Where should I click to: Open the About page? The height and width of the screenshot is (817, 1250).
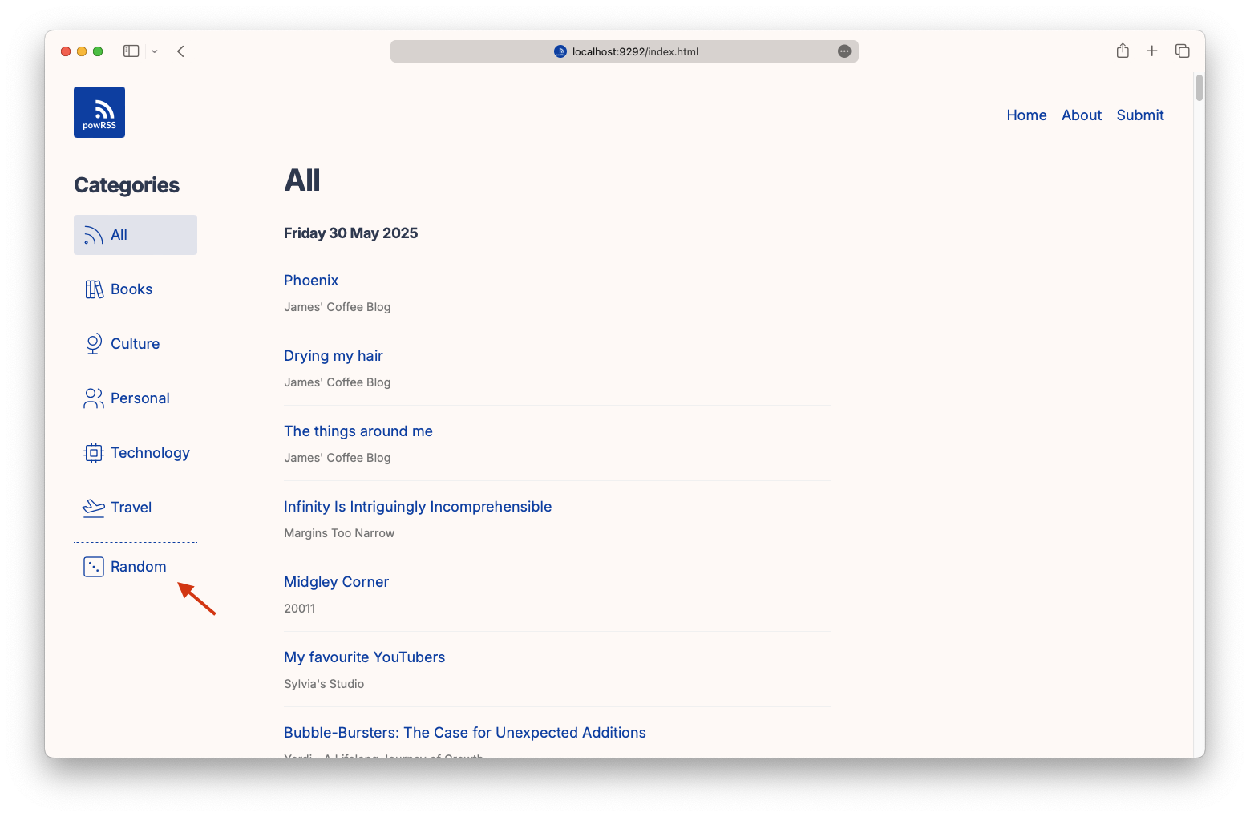point(1081,115)
